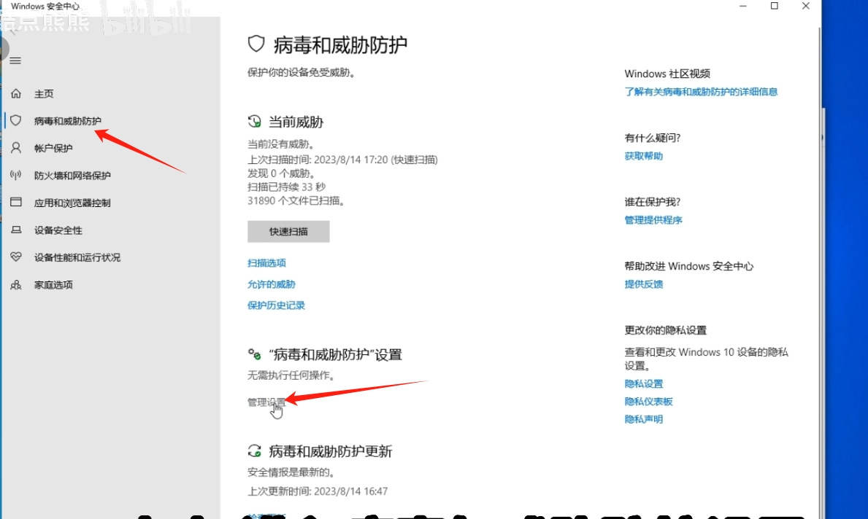
Task: Click the 无需执行任何操作 text
Action: point(292,375)
